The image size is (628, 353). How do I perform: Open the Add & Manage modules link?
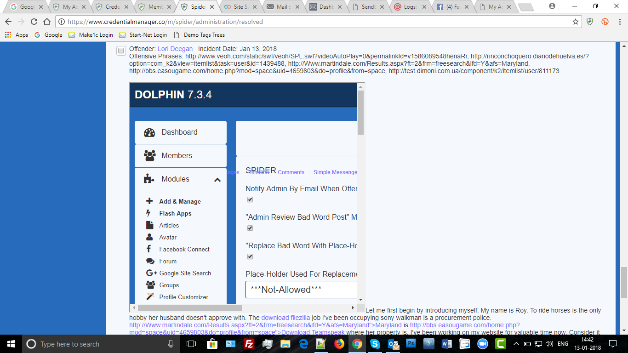(x=180, y=201)
